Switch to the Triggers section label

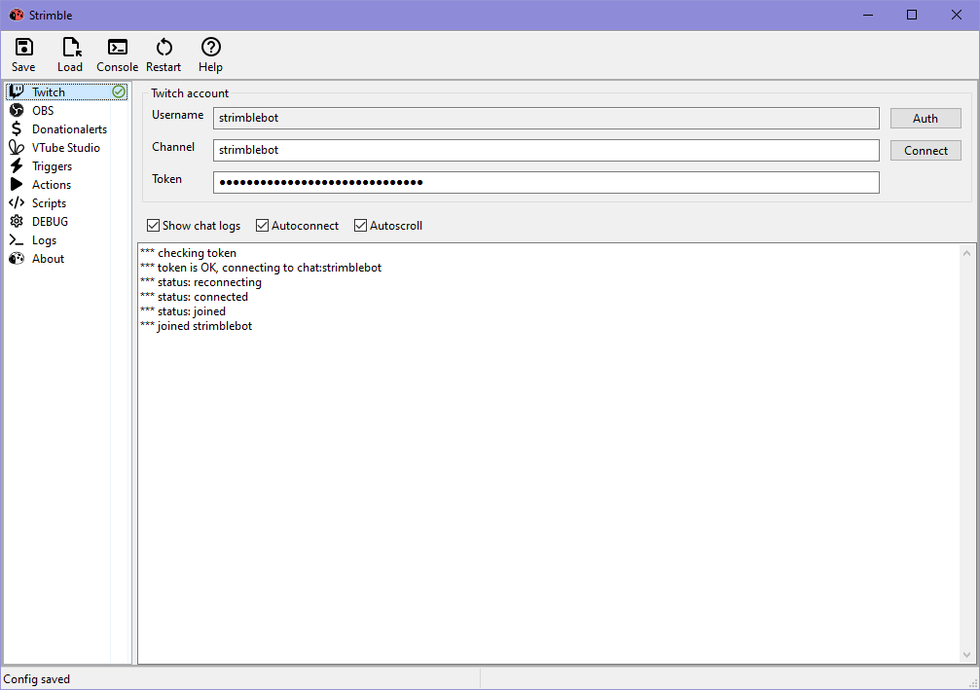point(52,166)
